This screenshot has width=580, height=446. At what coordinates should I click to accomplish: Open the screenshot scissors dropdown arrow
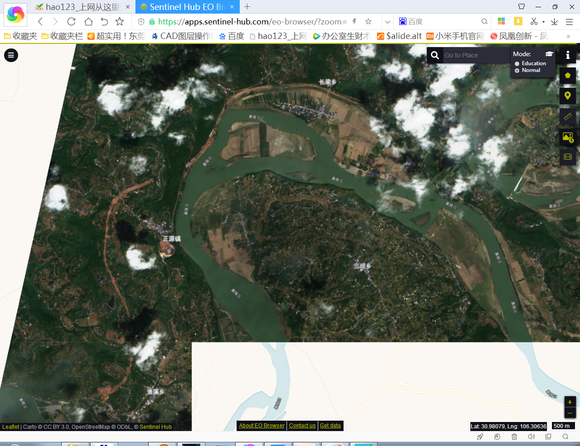543,22
